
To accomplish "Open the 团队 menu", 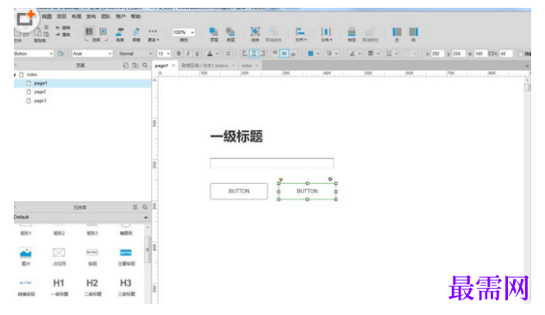I will click(x=106, y=16).
